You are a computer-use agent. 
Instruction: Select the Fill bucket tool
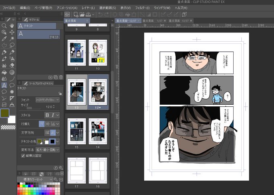4,72
